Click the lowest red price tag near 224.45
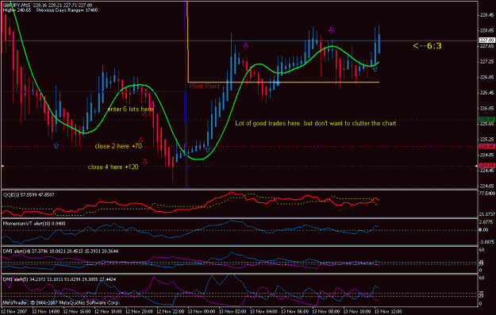 coord(486,165)
